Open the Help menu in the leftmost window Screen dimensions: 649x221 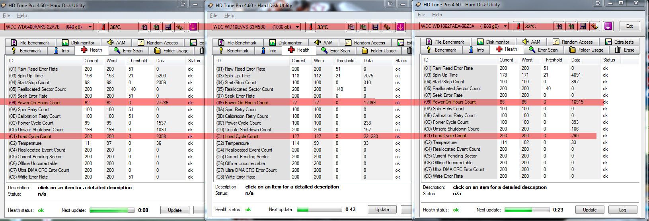click(22, 15)
